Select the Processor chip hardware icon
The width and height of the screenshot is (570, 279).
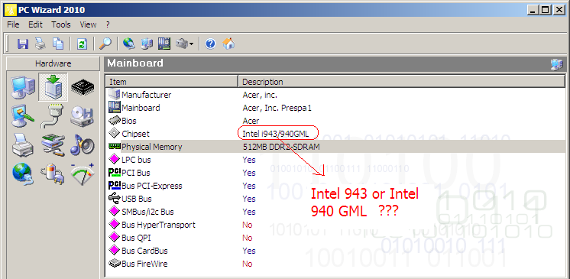83,87
